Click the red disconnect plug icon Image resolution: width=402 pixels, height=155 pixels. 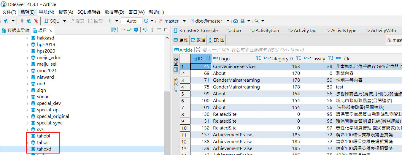click(x=36, y=21)
